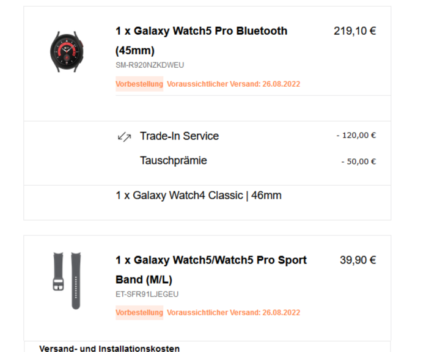This screenshot has width=426, height=352.
Task: Click the Watch5 Pro Sport Band product name
Action: click(x=211, y=260)
